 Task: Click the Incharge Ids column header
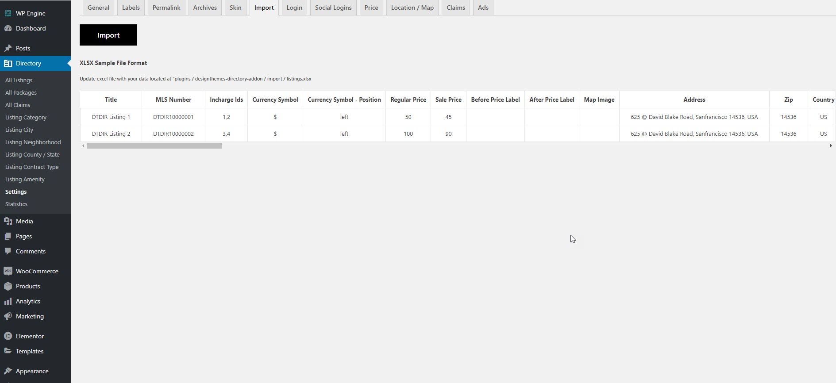click(x=227, y=100)
